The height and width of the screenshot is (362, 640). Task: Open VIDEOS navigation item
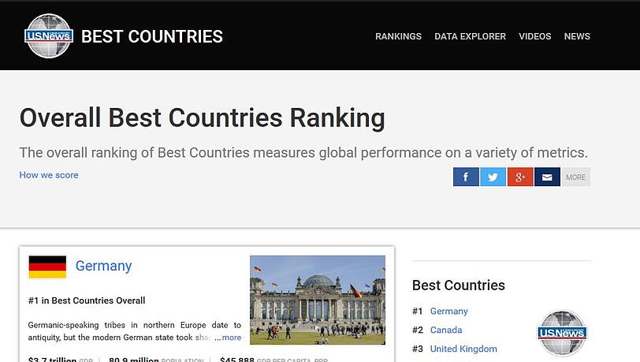point(534,36)
